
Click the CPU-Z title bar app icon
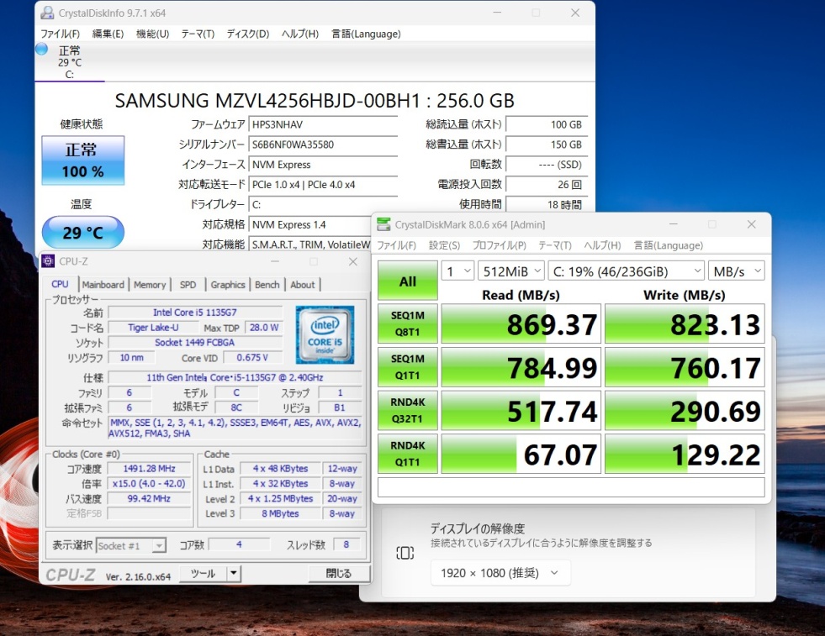[x=49, y=261]
